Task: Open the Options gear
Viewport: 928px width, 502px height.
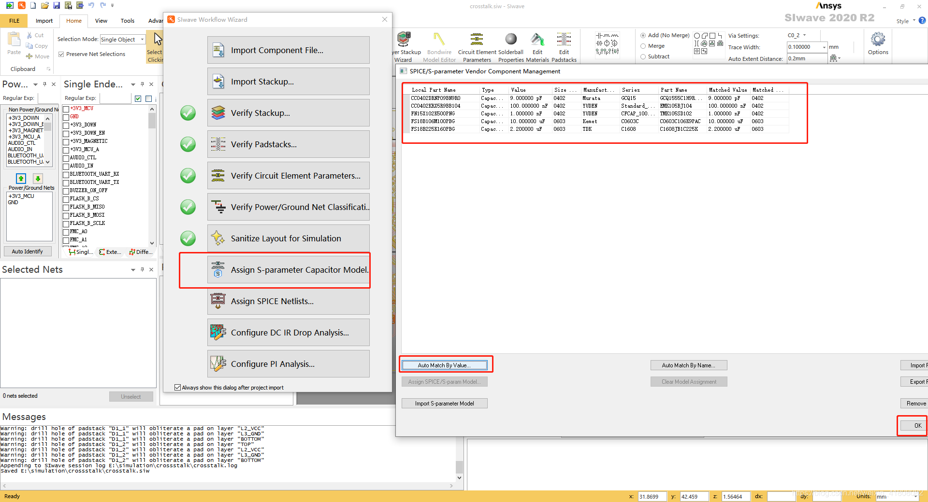Action: [878, 44]
